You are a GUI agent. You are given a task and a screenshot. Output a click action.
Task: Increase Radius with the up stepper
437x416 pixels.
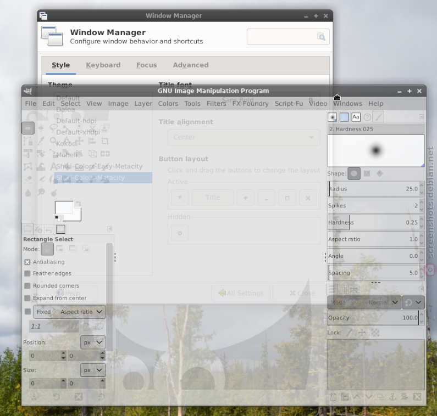coord(422,185)
